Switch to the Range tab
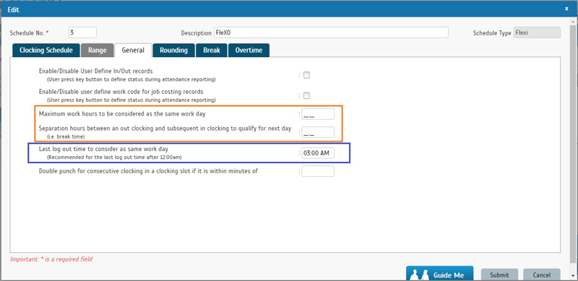 click(98, 51)
